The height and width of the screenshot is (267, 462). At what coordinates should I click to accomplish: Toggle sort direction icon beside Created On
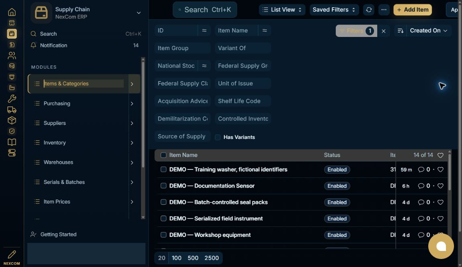click(401, 31)
